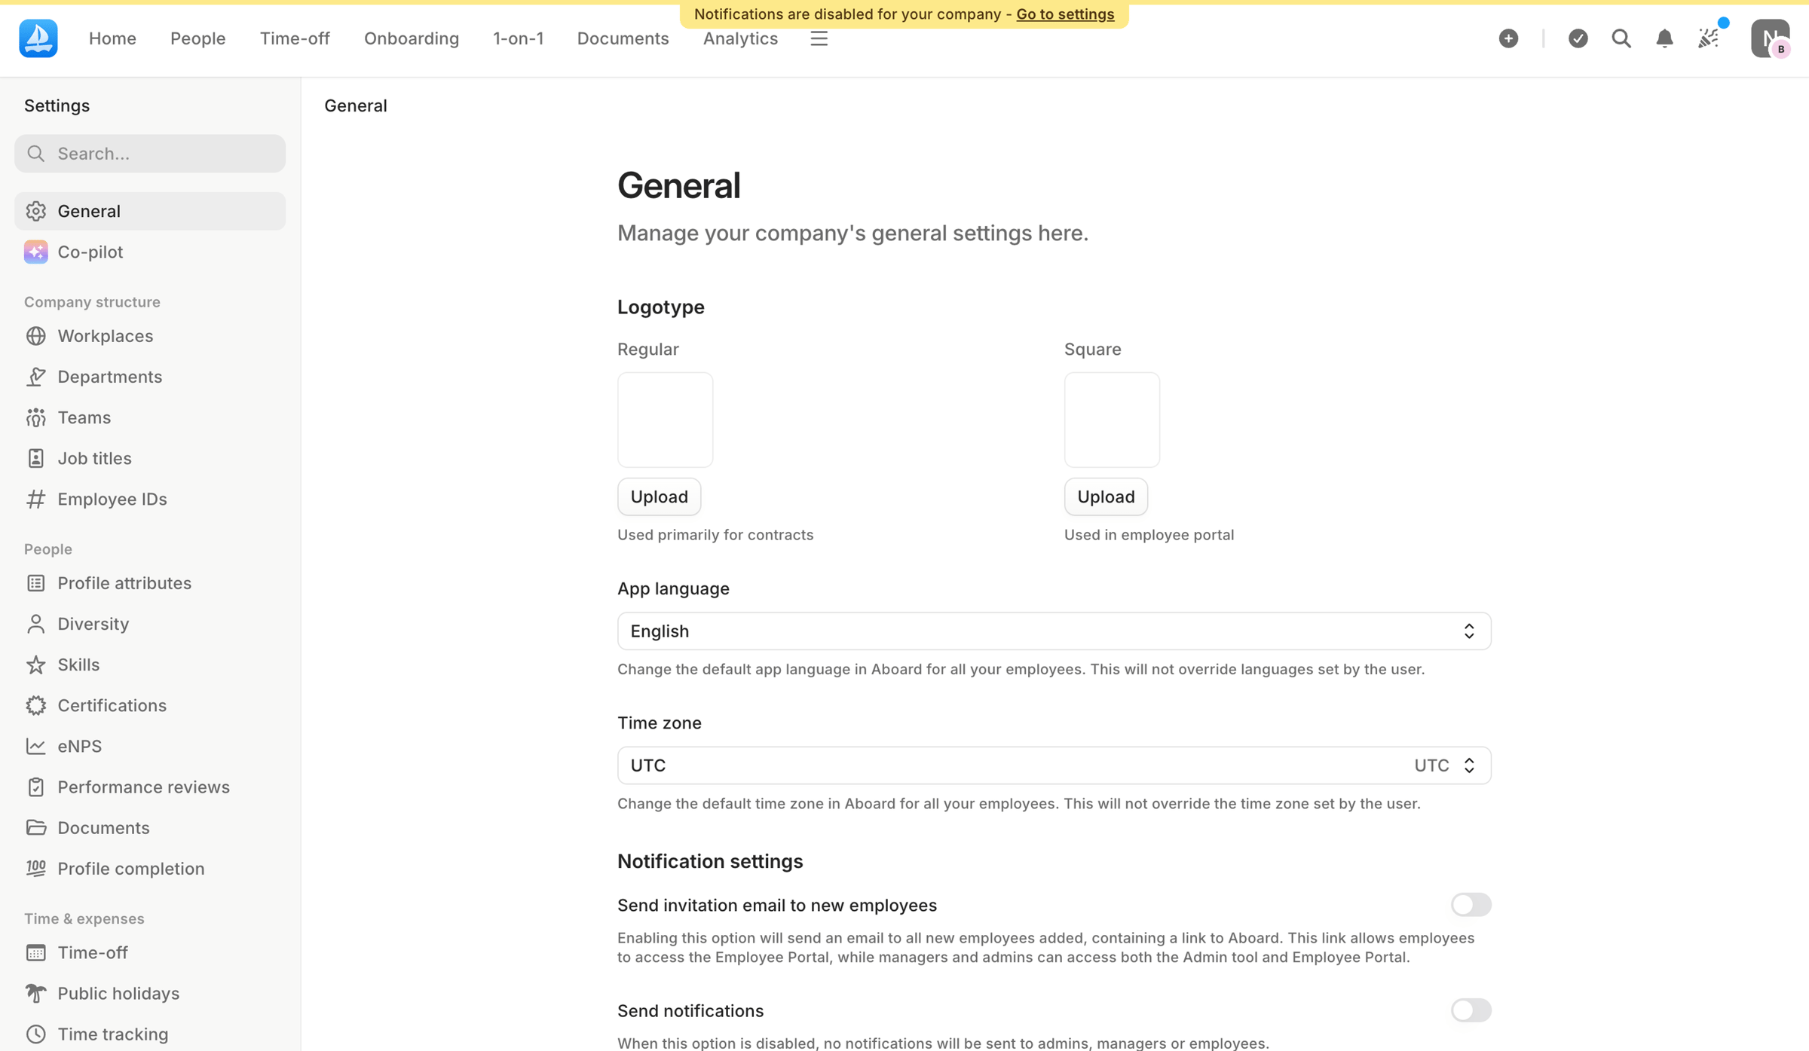1809x1051 pixels.
Task: Click the General breadcrumb title
Action: tap(356, 105)
